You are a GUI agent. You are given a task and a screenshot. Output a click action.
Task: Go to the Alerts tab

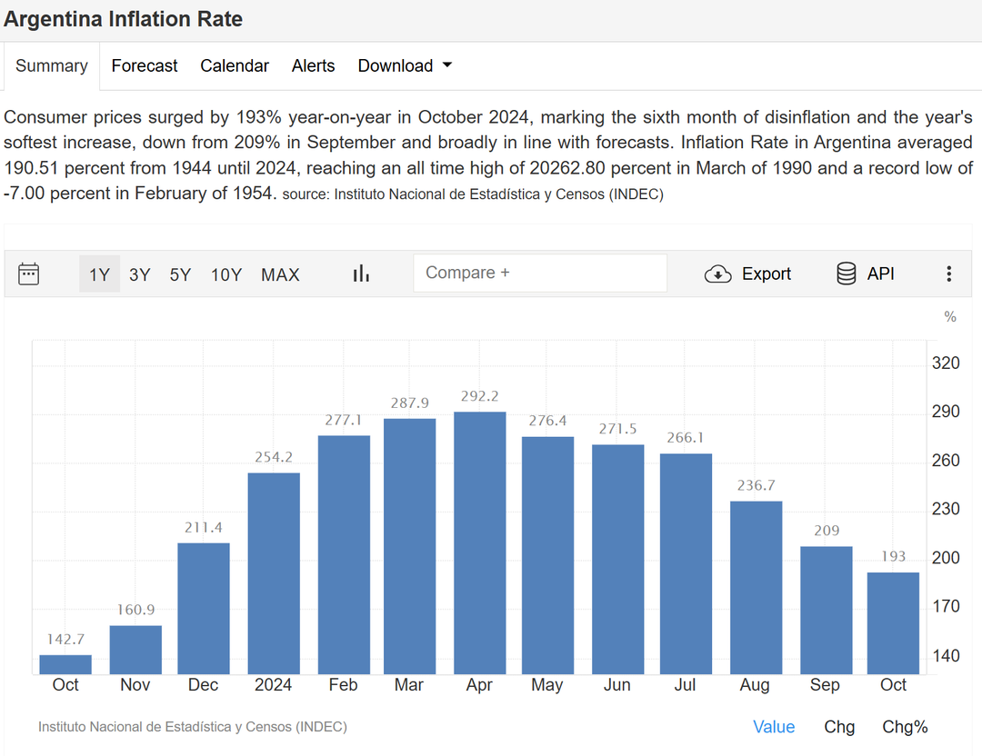pos(313,65)
